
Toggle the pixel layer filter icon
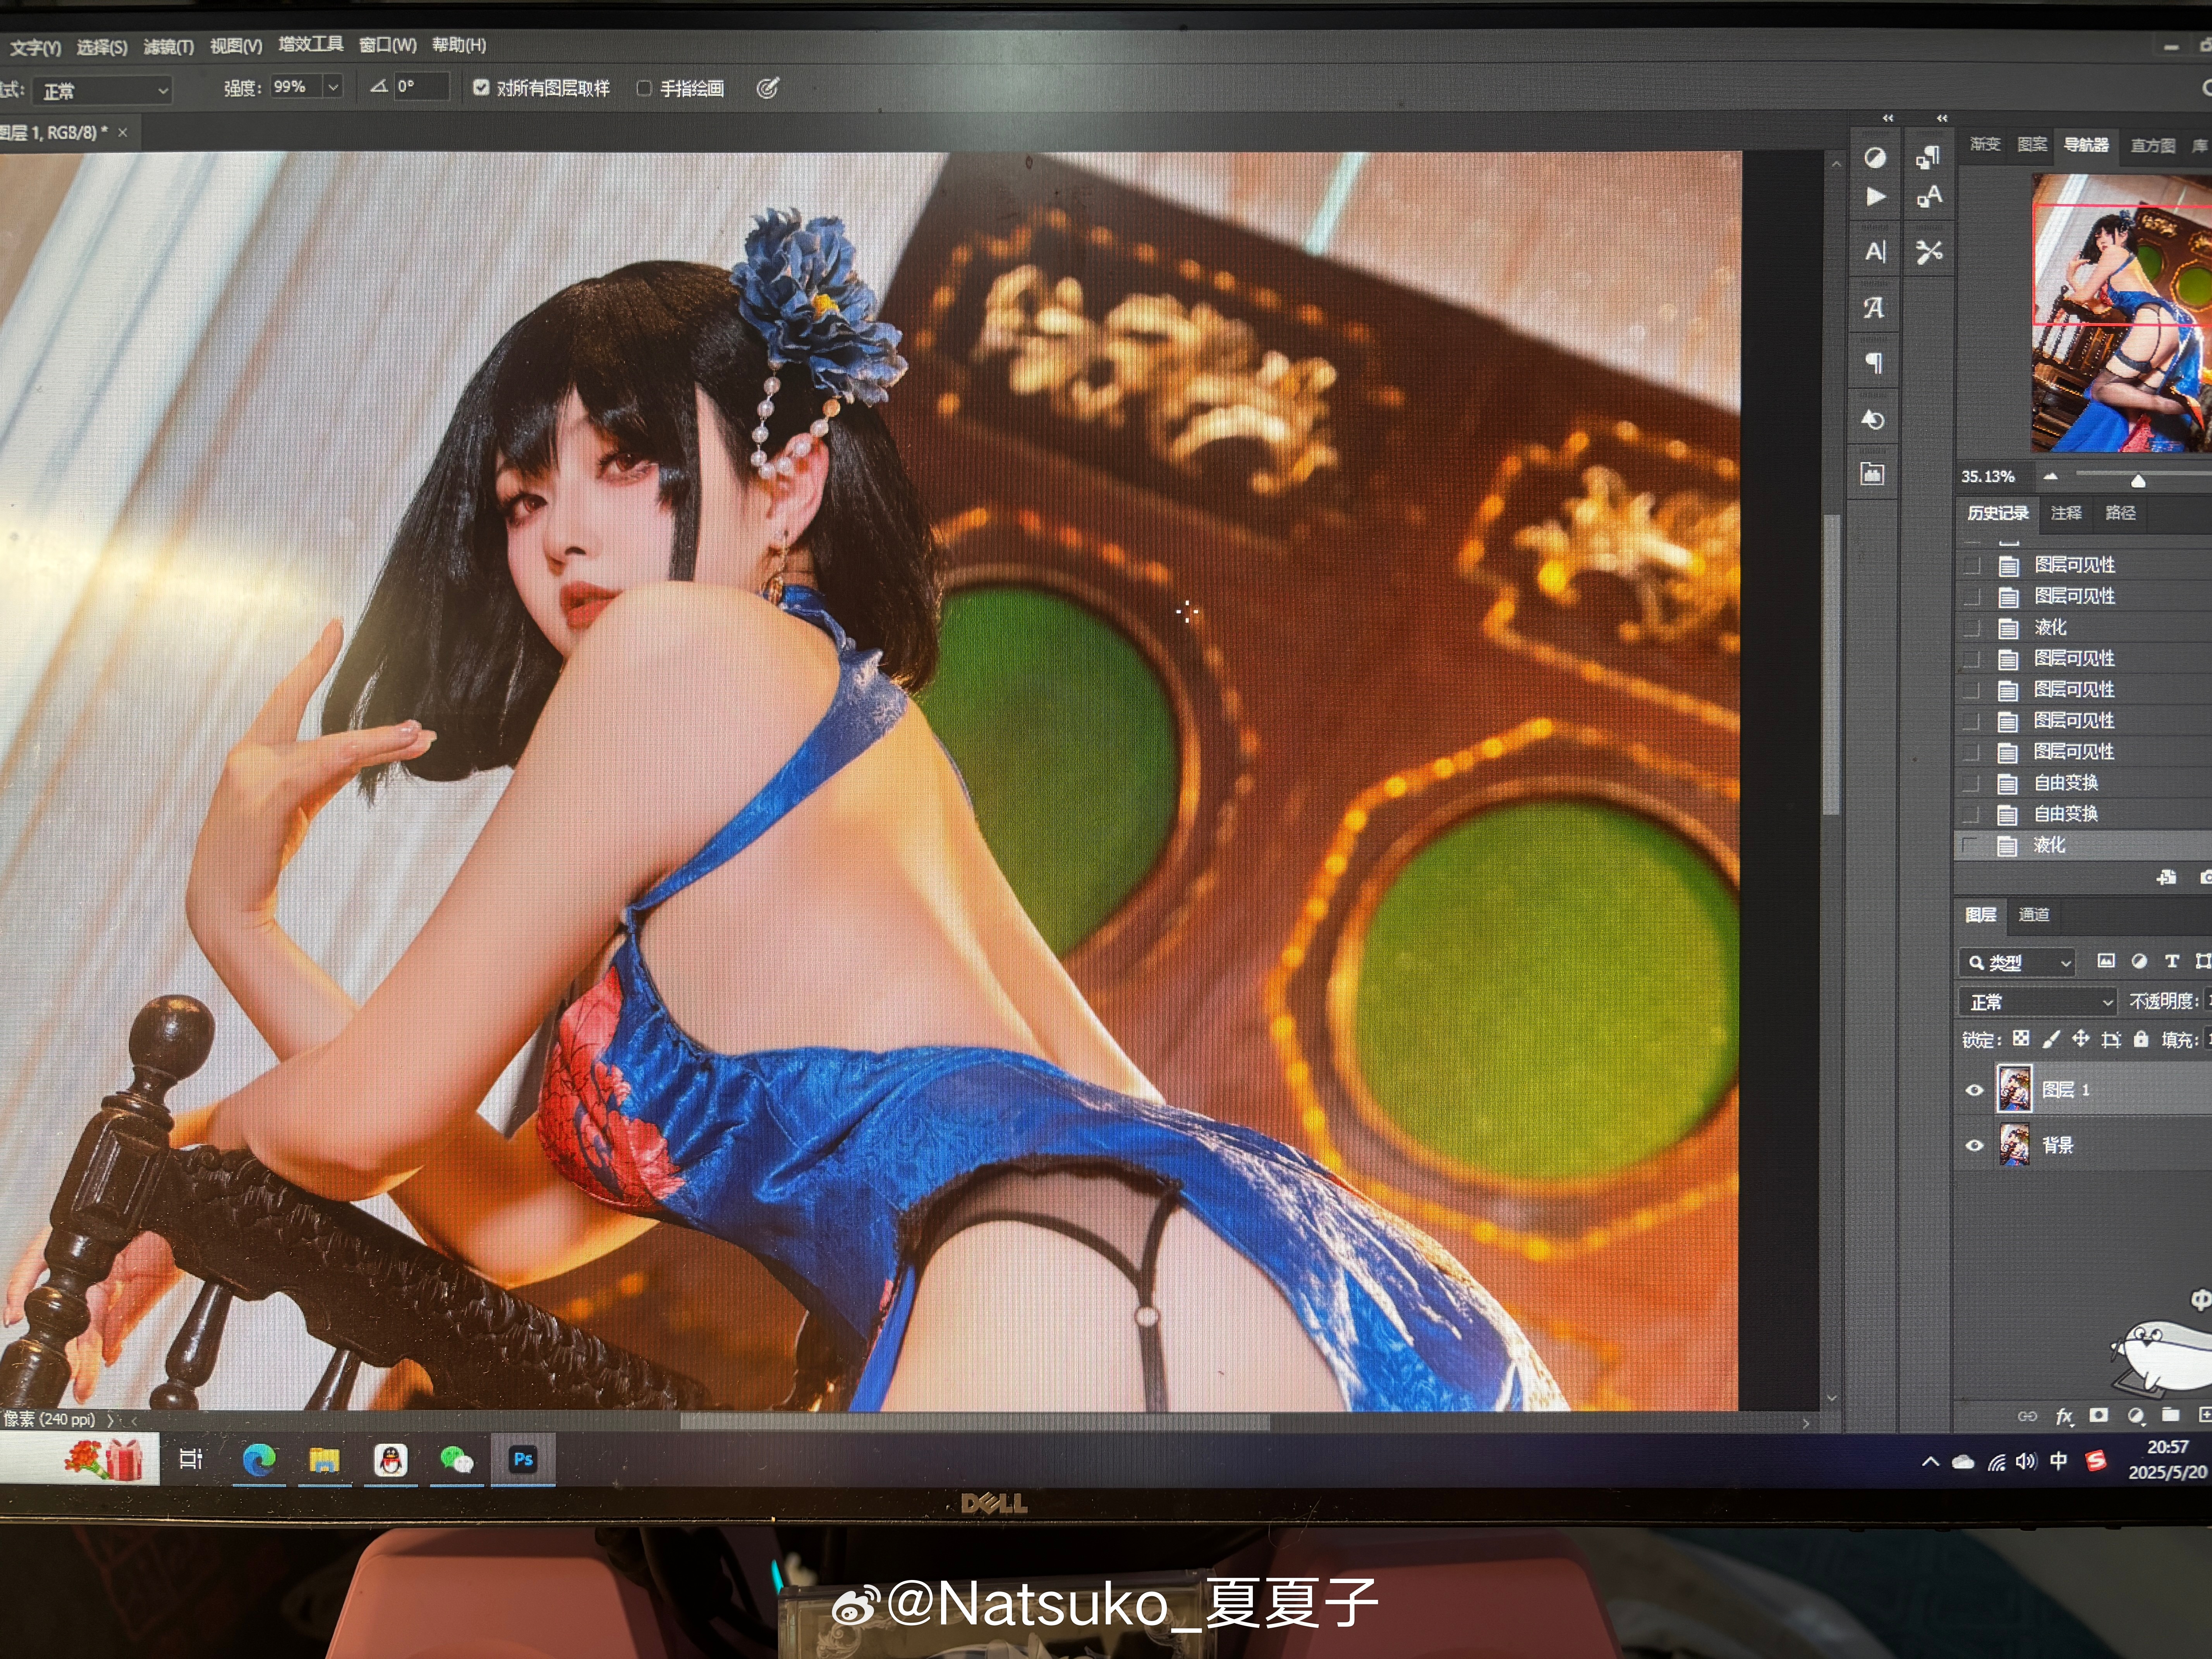pyautogui.click(x=2106, y=961)
